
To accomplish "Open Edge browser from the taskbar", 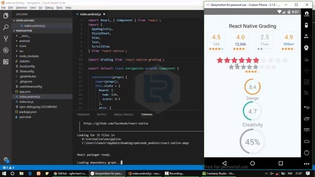I will pyautogui.click(x=30, y=174).
